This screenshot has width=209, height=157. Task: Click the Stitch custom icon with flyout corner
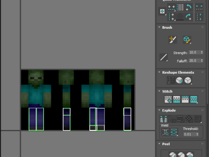(194, 99)
